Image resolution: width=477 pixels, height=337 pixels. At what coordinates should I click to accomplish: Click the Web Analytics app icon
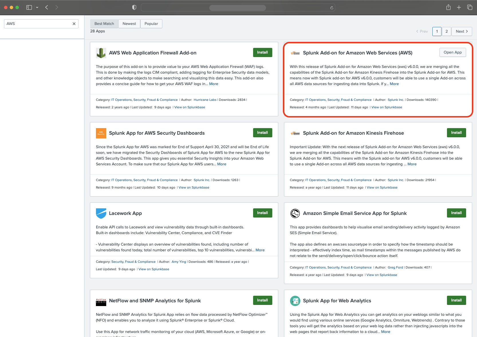tap(295, 301)
